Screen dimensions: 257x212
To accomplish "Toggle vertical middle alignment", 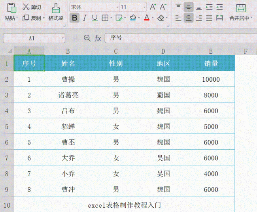I will [x=189, y=7].
